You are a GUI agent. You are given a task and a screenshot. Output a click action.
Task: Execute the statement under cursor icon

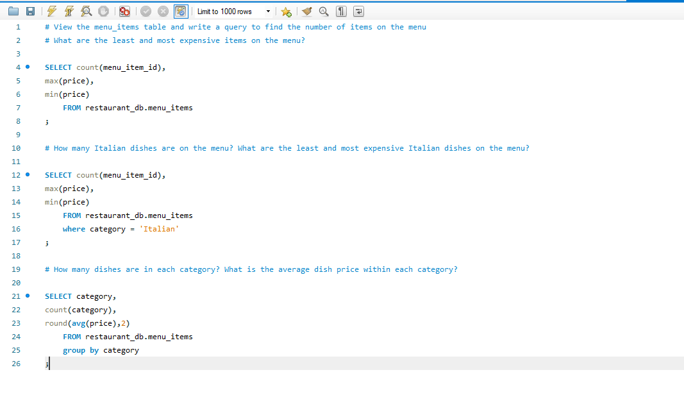pos(68,12)
